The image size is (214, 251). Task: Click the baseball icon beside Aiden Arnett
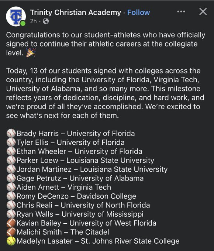pos(11,187)
